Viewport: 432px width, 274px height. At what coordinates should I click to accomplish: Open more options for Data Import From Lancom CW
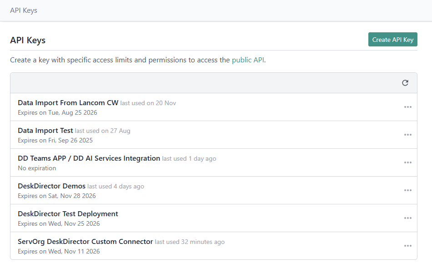407,107
